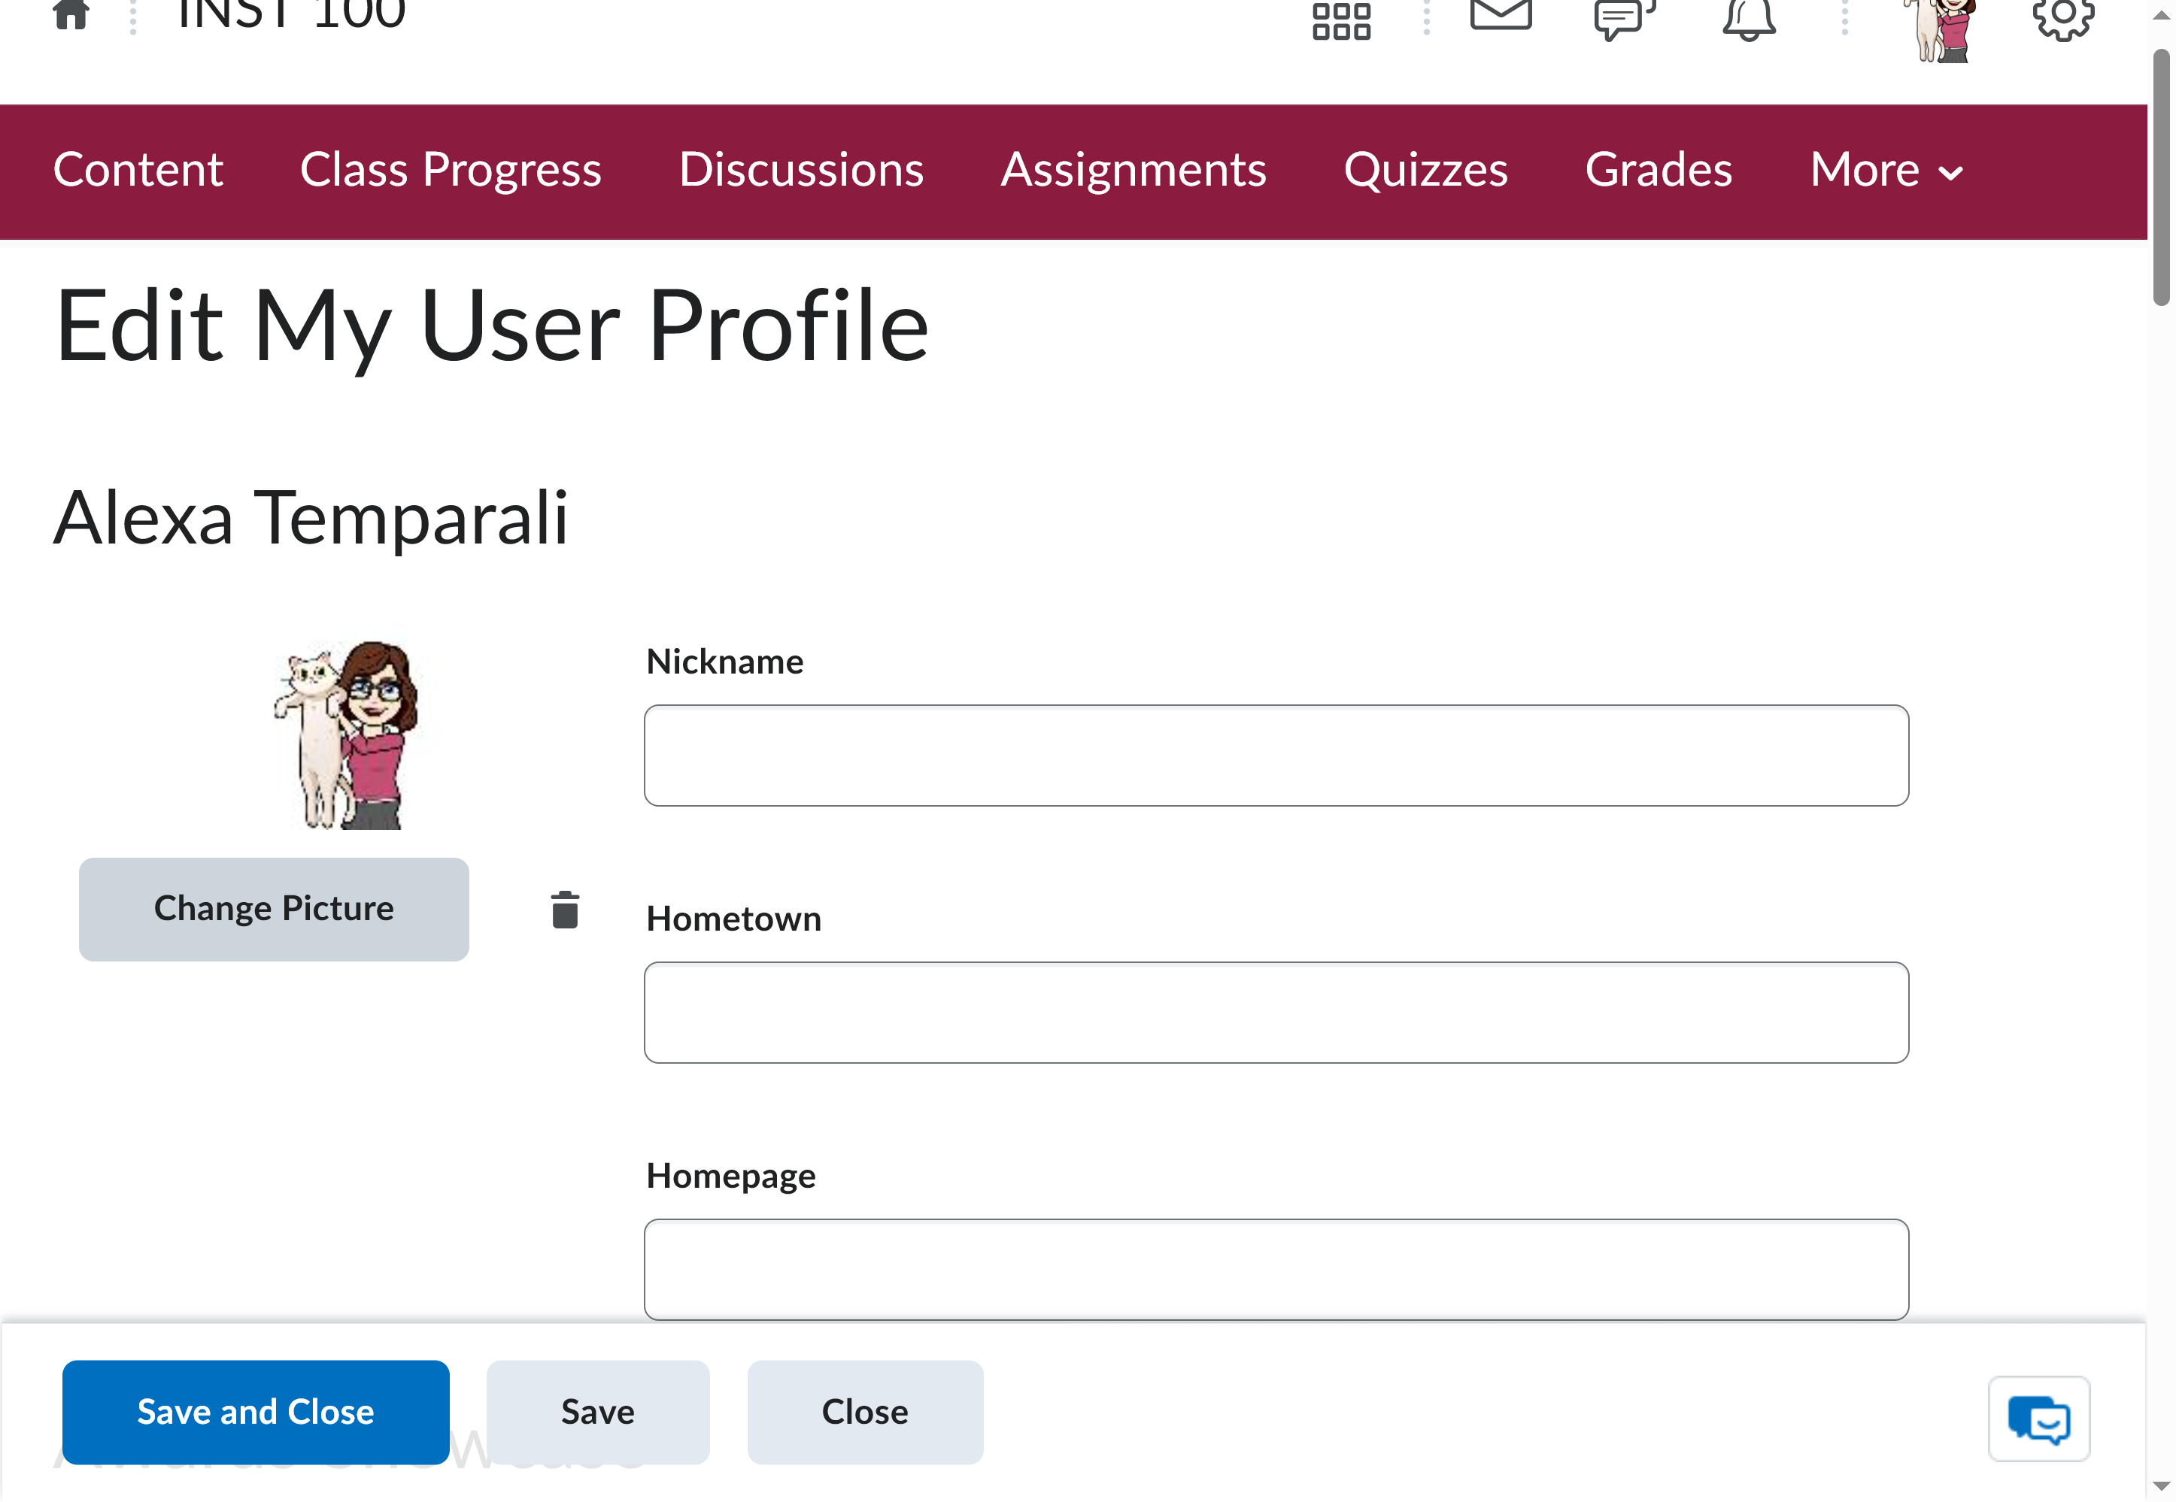Image resolution: width=2176 pixels, height=1502 pixels.
Task: Click the Save and Close button
Action: [x=256, y=1412]
